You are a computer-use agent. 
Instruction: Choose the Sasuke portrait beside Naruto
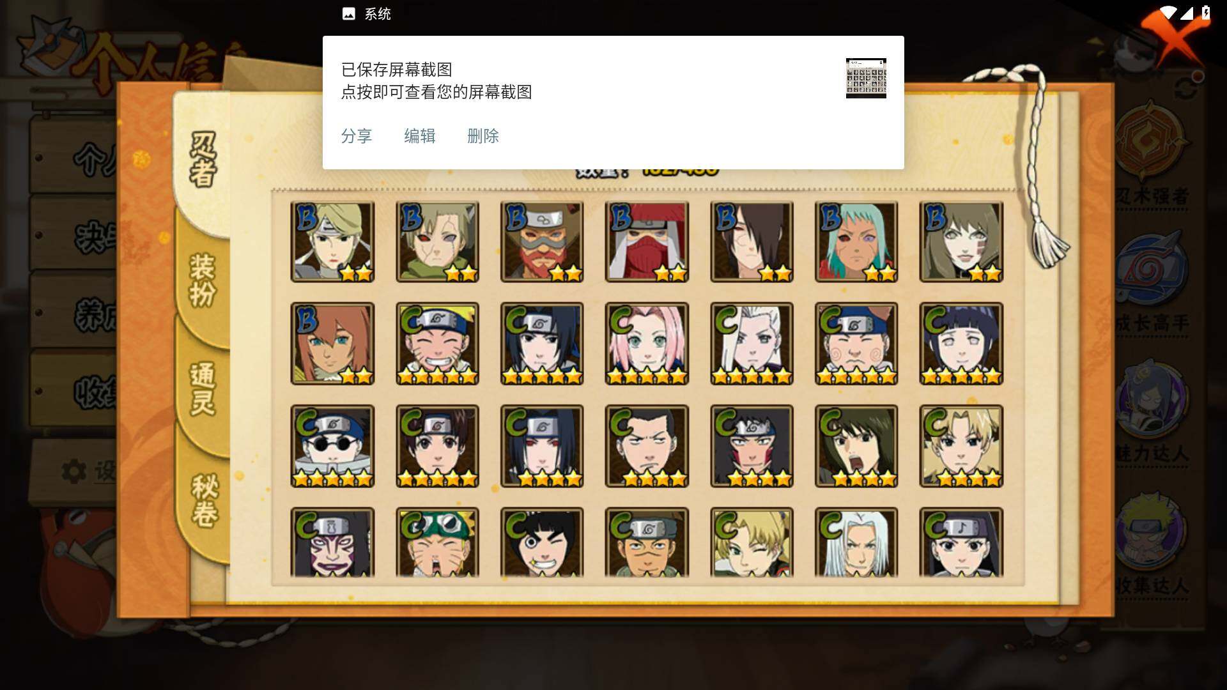542,344
